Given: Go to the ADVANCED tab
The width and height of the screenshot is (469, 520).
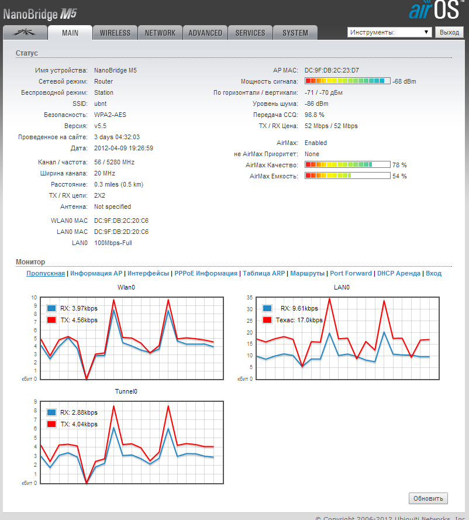Looking at the screenshot, I should click(205, 33).
